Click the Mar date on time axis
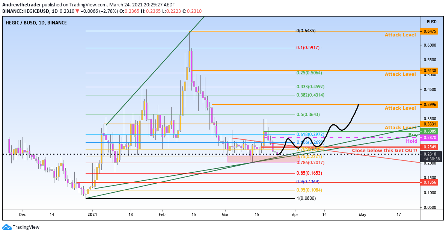This screenshot has height=234, width=446. click(x=225, y=214)
